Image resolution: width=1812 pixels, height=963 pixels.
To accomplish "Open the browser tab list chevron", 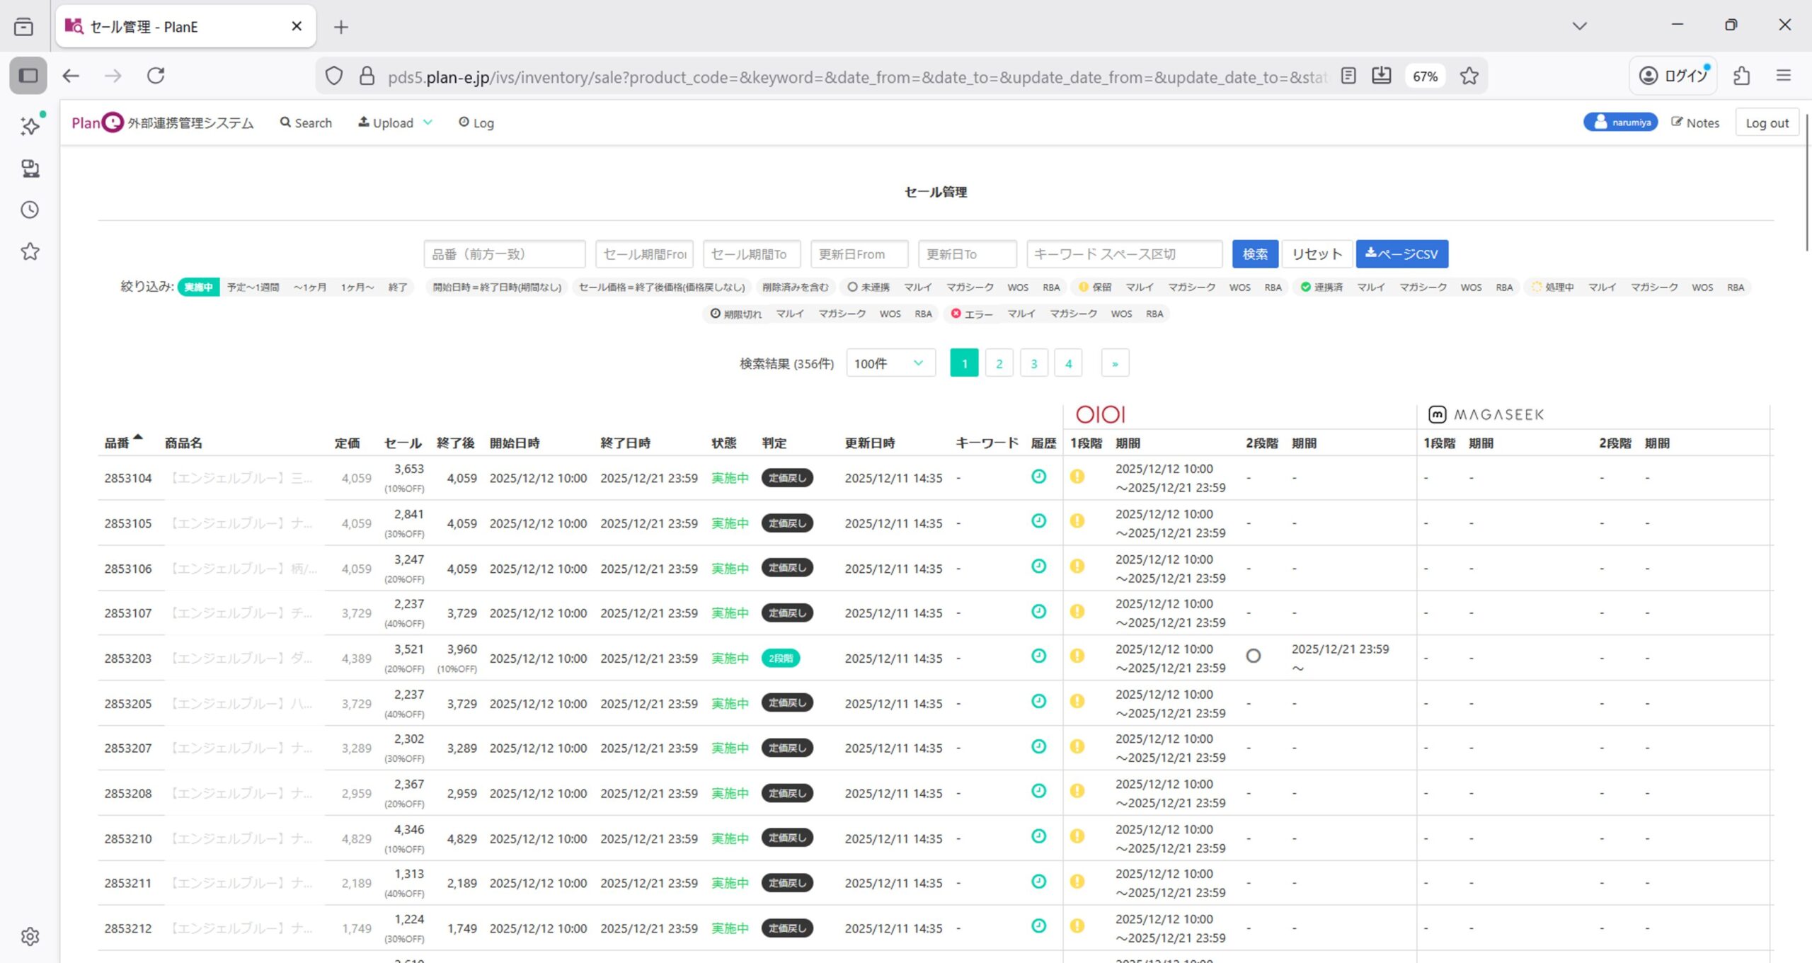I will (1579, 26).
